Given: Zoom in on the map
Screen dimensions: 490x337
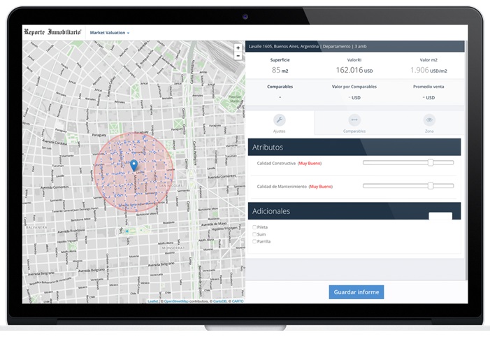Looking at the screenshot, I should (238, 48).
